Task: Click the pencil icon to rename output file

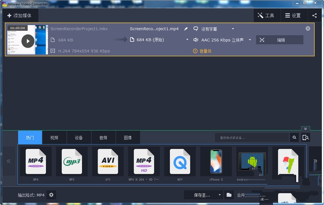Action: pos(186,29)
